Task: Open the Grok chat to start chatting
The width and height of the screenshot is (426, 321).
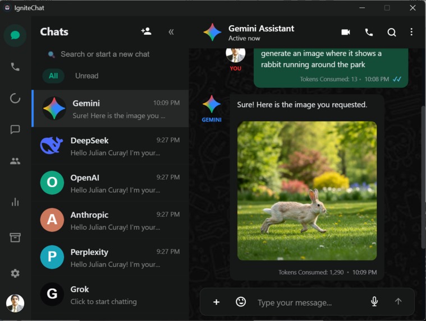Action: point(111,295)
